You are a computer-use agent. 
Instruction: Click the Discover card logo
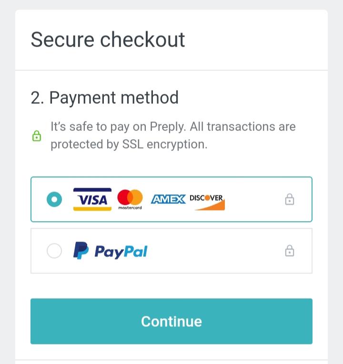207,201
